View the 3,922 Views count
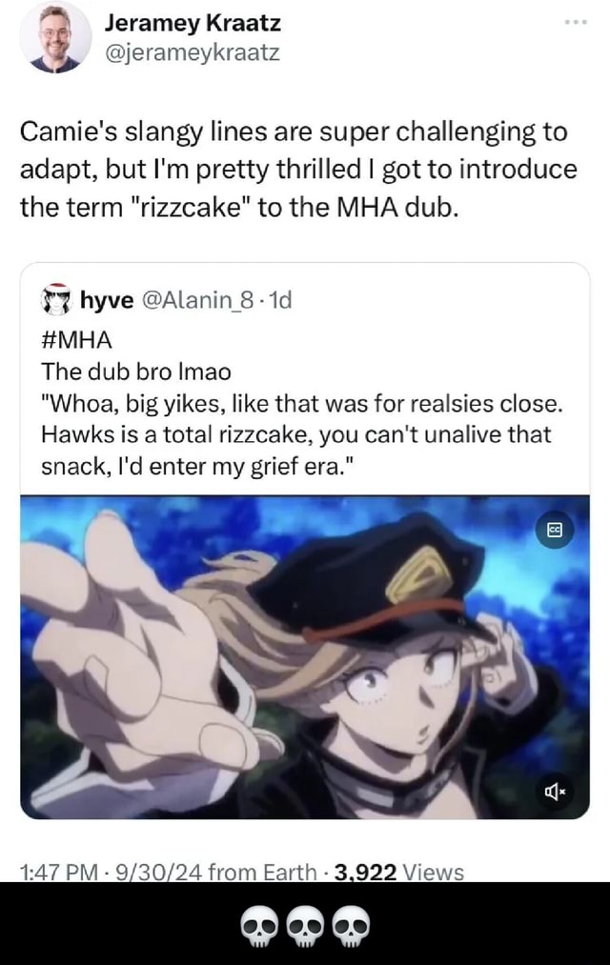The height and width of the screenshot is (965, 610). (x=398, y=872)
